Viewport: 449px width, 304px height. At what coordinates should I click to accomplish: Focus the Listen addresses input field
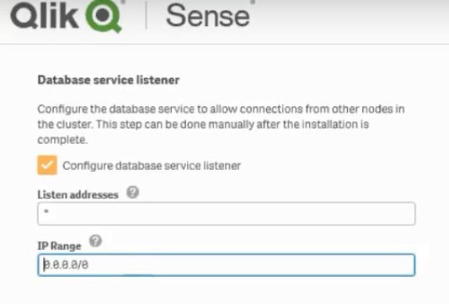[227, 214]
